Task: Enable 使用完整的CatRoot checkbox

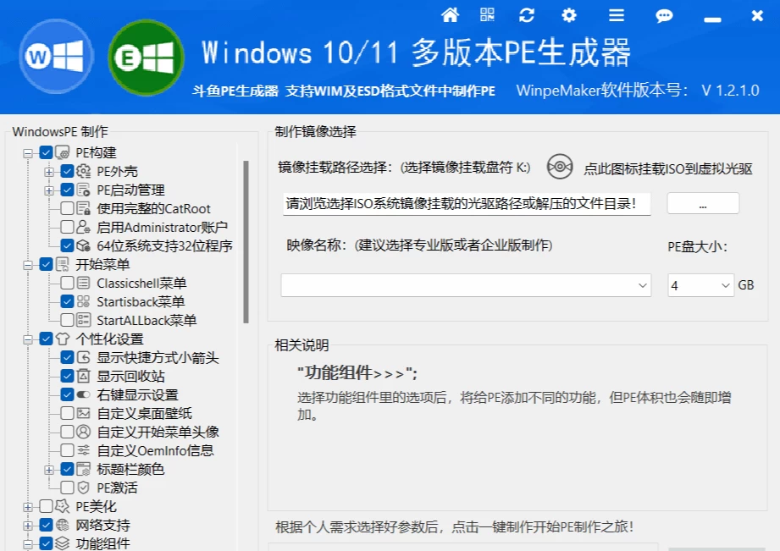Action: tap(67, 208)
